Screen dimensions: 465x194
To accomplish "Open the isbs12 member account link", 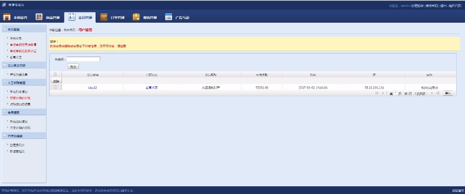I will 92,87.
